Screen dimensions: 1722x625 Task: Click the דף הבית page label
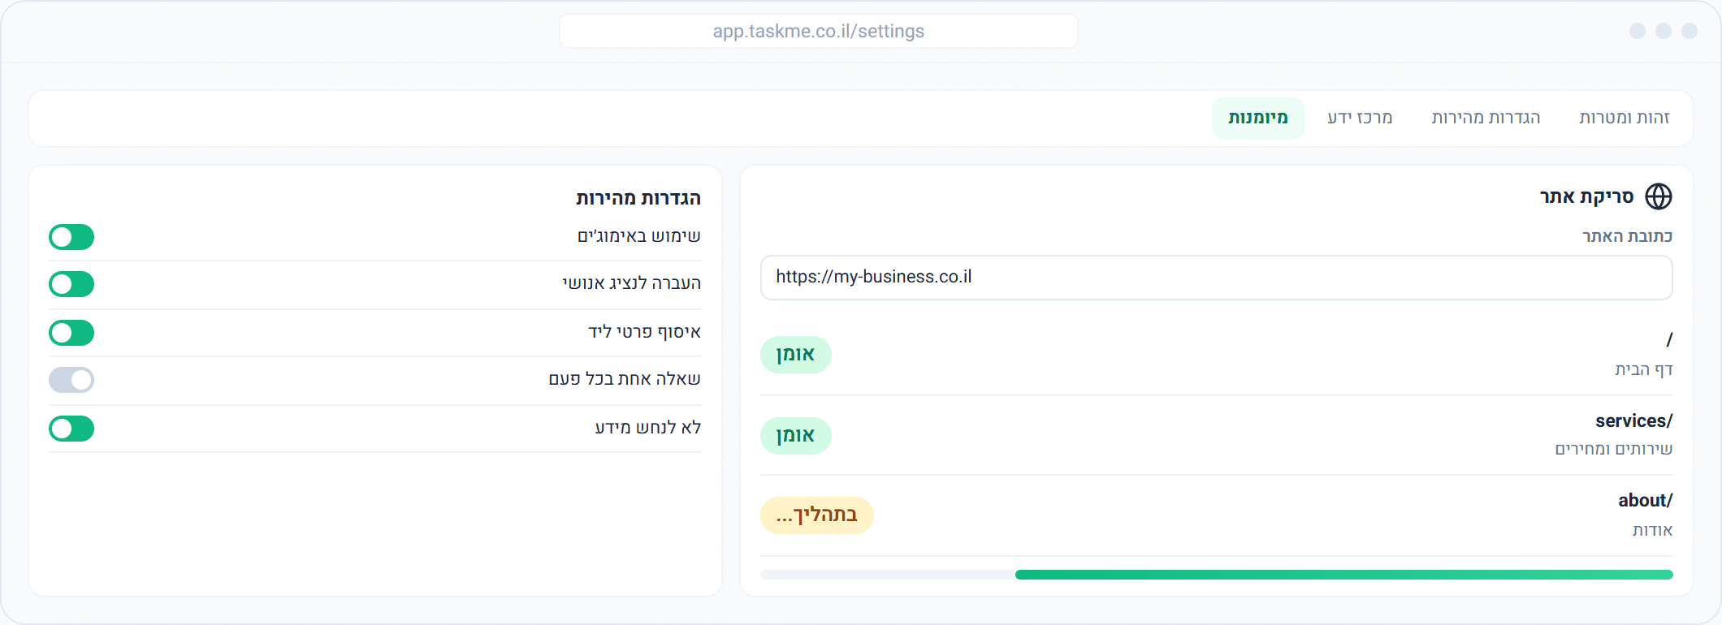click(x=1643, y=370)
